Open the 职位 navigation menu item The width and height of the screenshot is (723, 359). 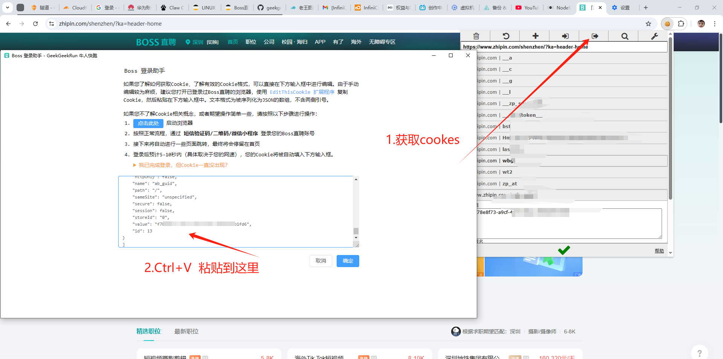coord(251,42)
